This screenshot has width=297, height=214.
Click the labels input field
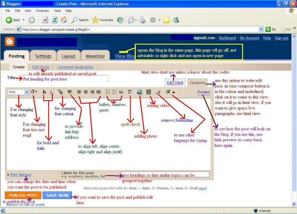click(x=165, y=175)
